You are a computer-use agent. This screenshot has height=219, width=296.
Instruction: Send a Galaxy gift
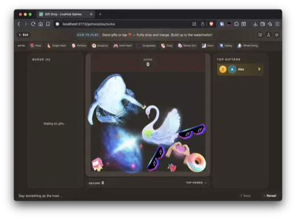[225, 46]
